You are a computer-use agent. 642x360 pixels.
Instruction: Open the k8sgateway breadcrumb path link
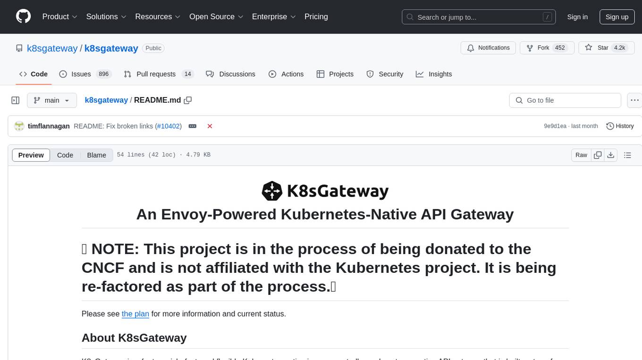pyautogui.click(x=106, y=100)
